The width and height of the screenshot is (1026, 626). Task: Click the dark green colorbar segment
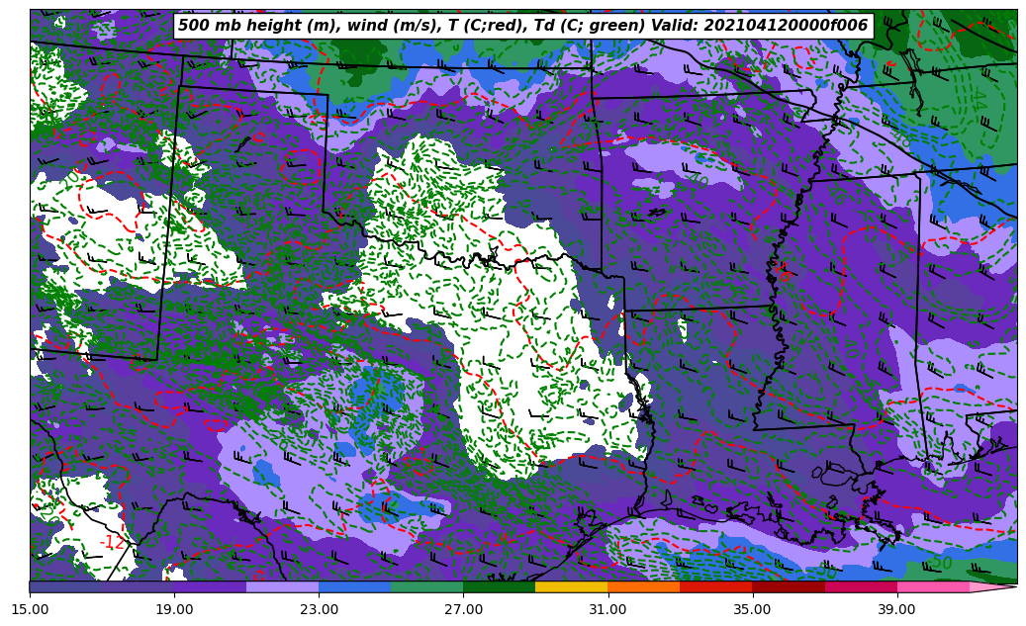500,586
